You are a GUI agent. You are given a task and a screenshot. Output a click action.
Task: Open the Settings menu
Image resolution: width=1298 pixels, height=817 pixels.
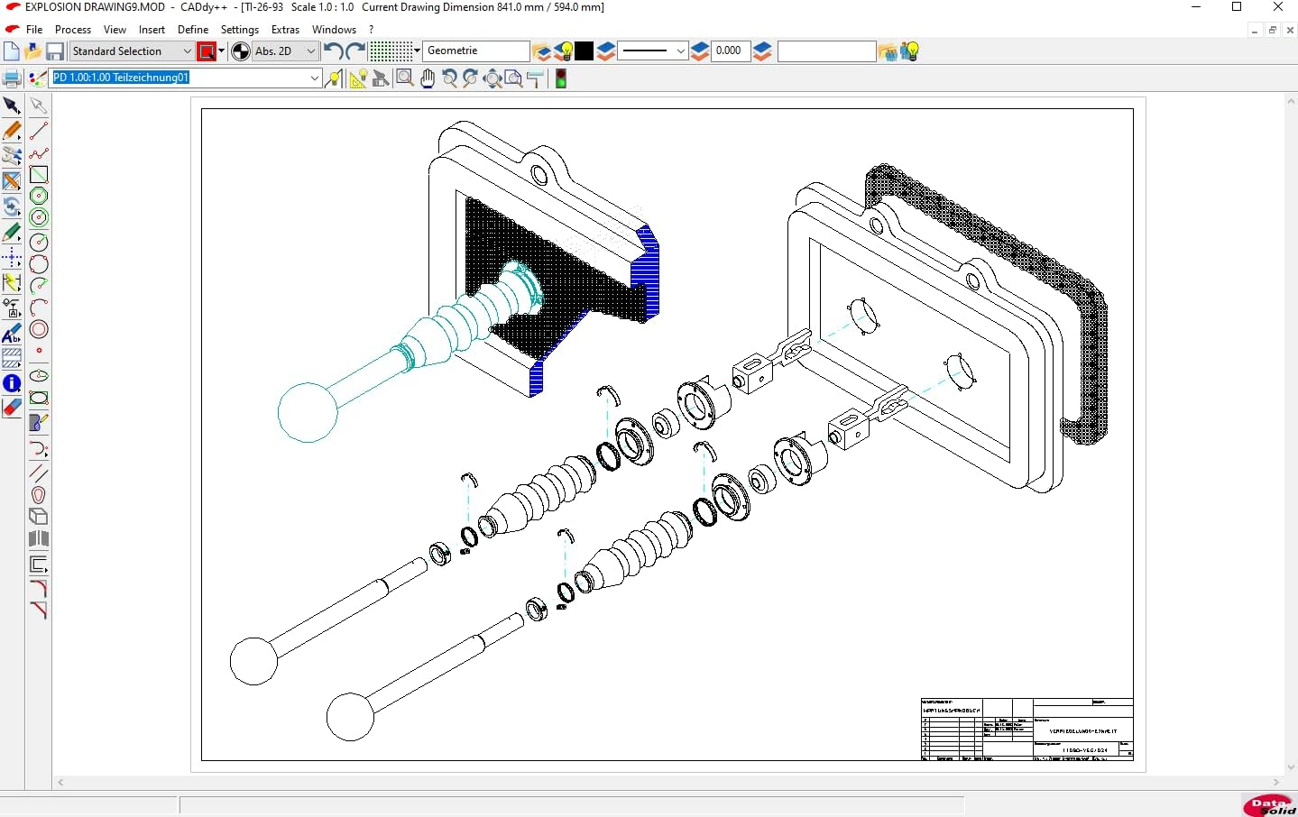coord(239,30)
